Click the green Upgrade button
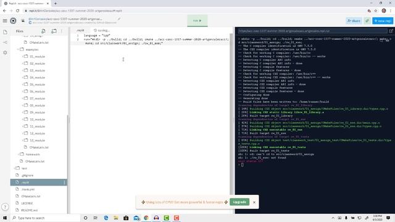395x222 pixels. [x=239, y=202]
